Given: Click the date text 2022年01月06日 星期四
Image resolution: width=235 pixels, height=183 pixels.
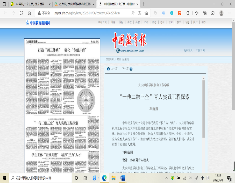Looking at the screenshot, I should click(117, 59).
